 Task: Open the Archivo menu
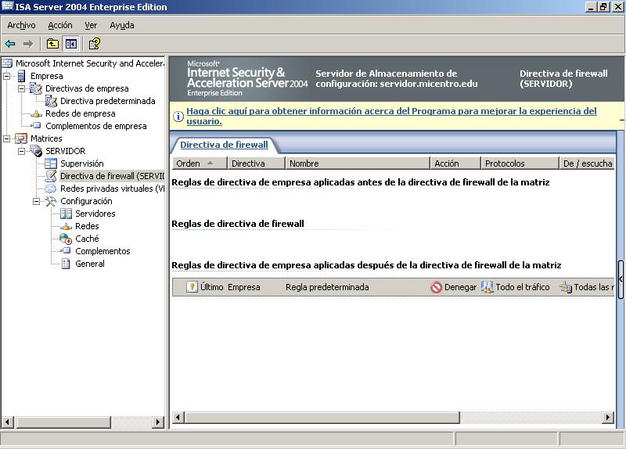[21, 25]
